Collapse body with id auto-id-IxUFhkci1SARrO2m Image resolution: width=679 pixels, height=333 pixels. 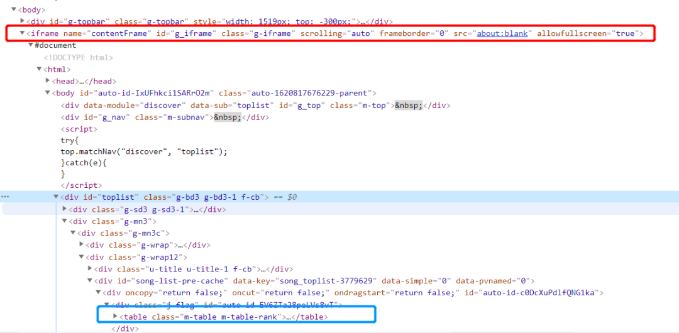48,92
